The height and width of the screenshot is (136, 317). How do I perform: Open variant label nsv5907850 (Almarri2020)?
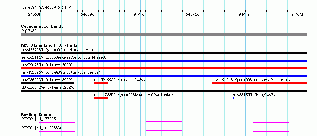(47, 65)
